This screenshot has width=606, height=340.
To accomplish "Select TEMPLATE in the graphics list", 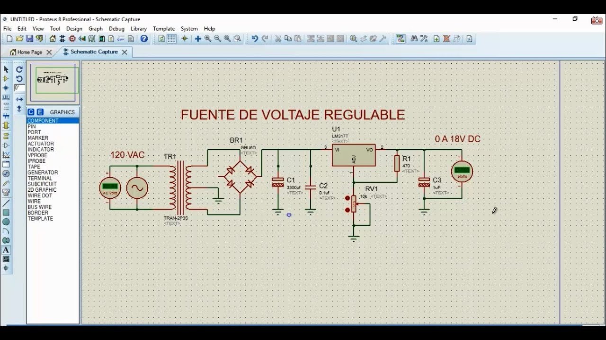I will pyautogui.click(x=53, y=219).
